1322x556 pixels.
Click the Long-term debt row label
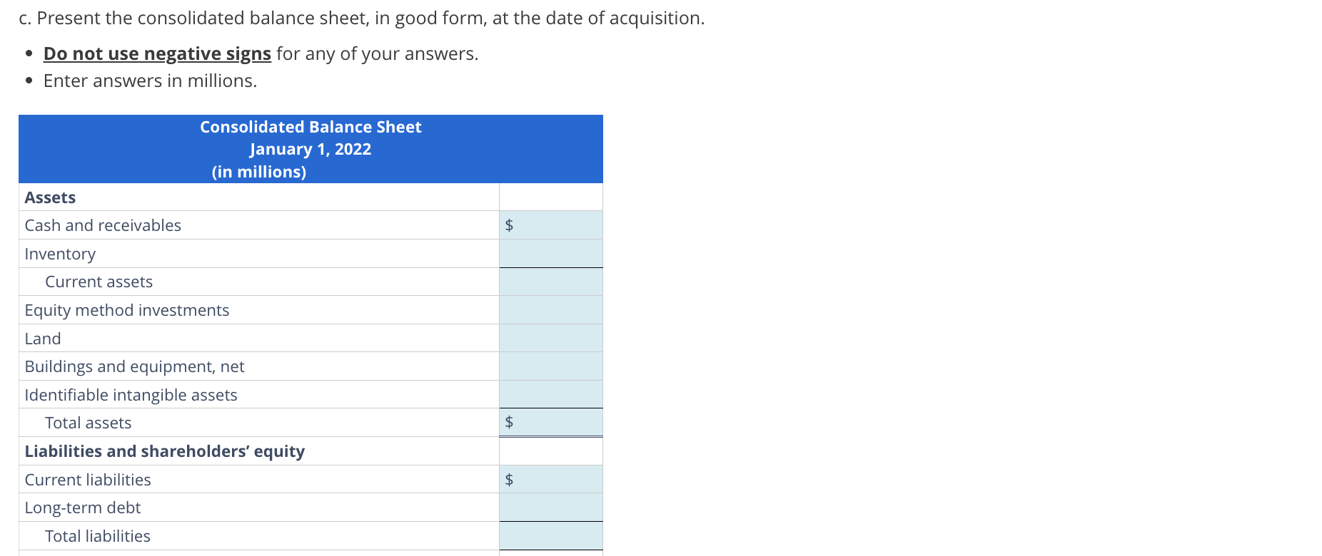pos(83,508)
